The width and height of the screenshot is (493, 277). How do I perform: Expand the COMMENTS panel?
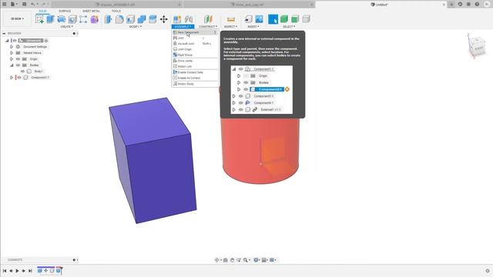pyautogui.click(x=74, y=260)
